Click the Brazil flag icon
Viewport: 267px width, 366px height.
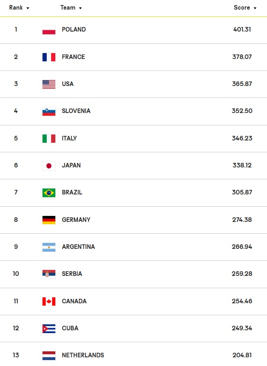click(49, 193)
